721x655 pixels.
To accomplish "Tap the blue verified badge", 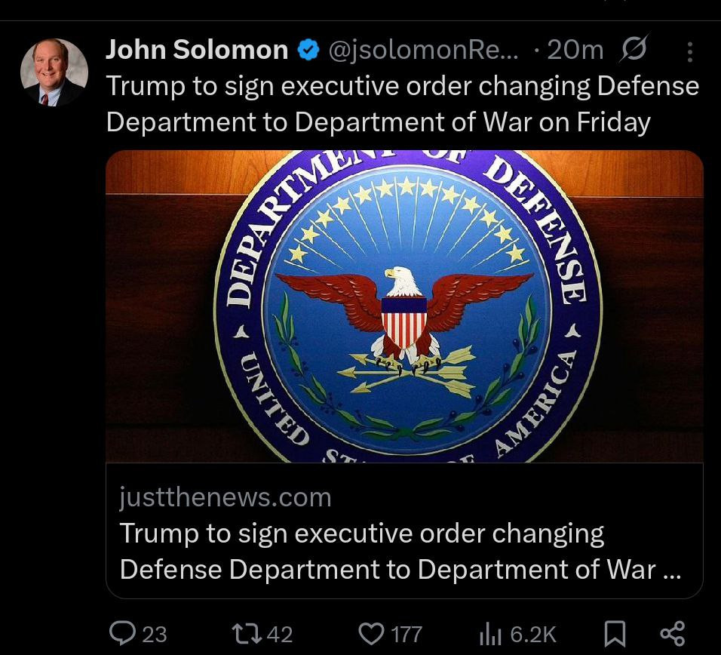I will (x=307, y=51).
